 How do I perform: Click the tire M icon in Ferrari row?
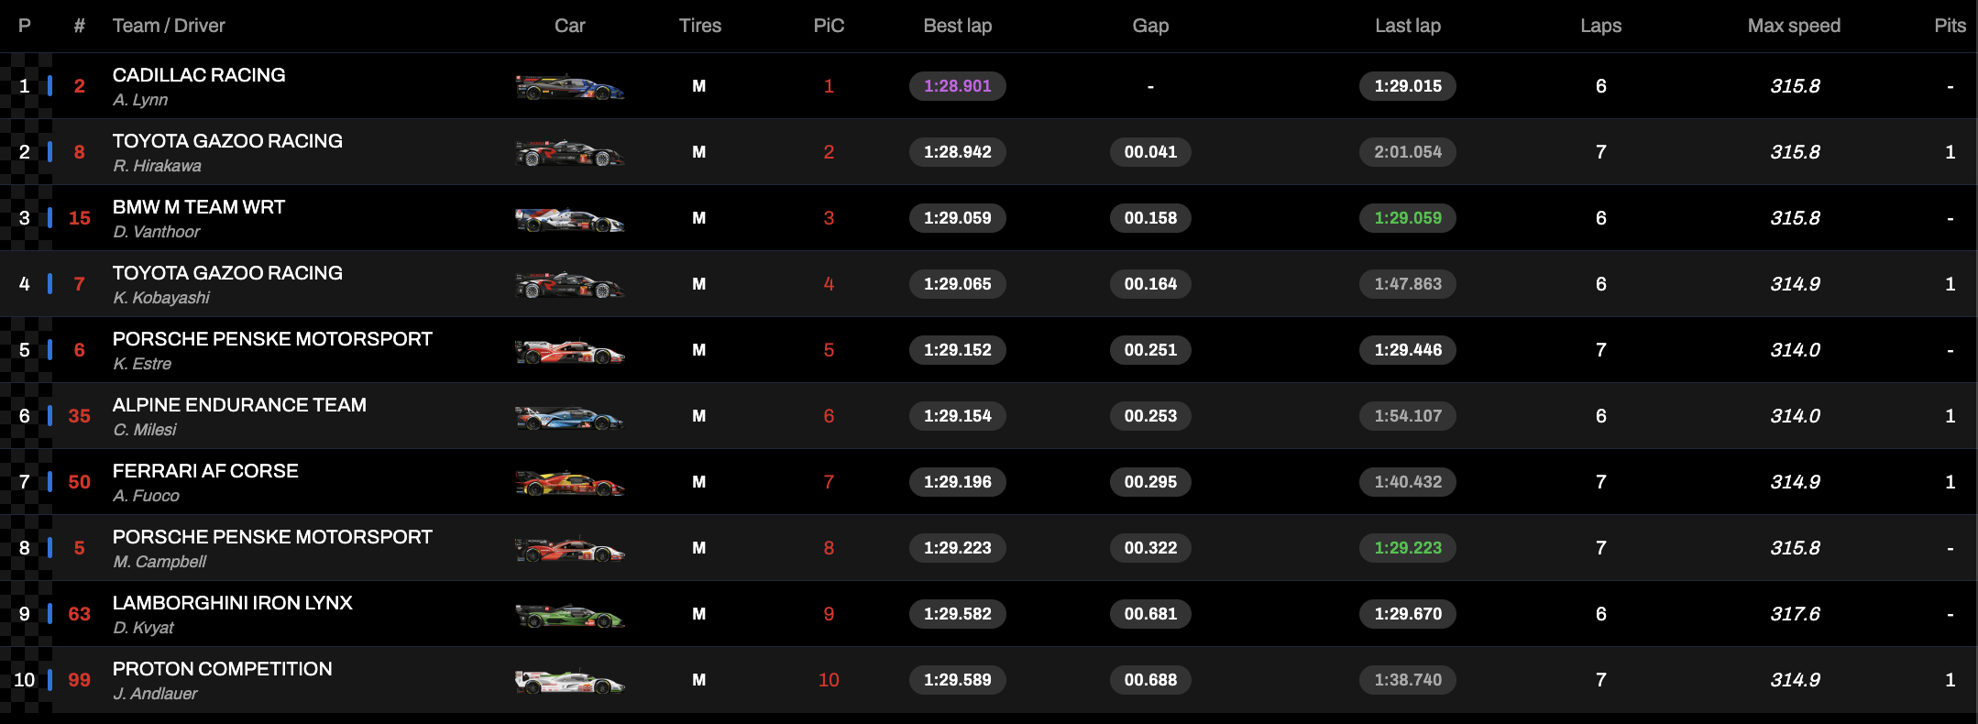pos(699,482)
